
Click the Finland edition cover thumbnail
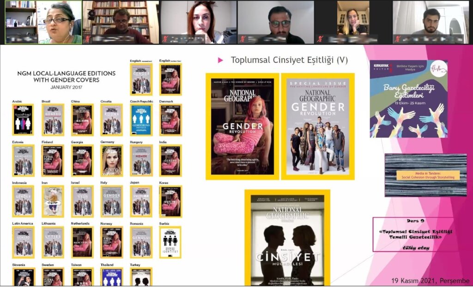[x=53, y=161]
